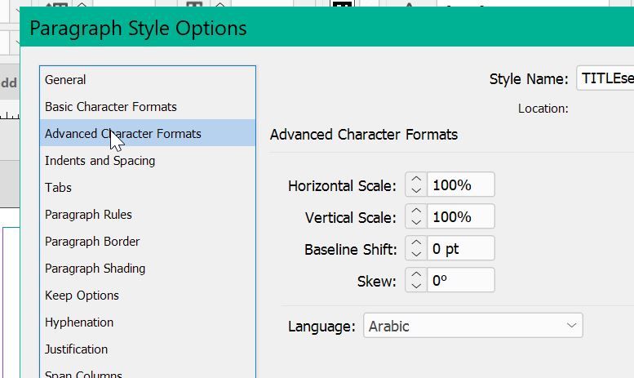
Task: Go to the Justification category
Action: click(76, 349)
